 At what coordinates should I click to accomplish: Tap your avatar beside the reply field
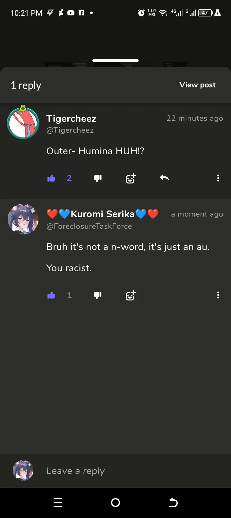(23, 471)
